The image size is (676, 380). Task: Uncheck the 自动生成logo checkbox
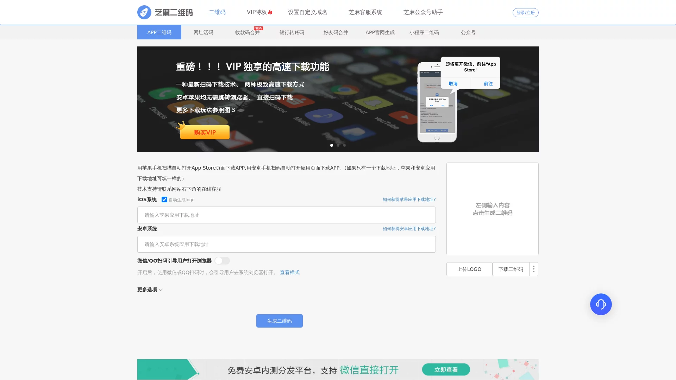[164, 199]
